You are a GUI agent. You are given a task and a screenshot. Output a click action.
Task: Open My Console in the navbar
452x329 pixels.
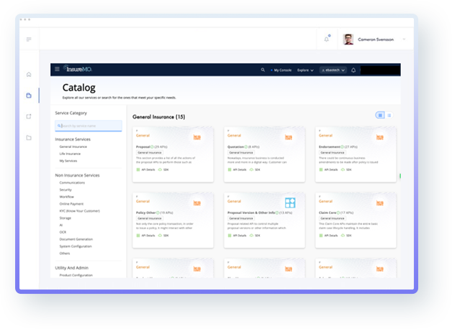coord(281,70)
